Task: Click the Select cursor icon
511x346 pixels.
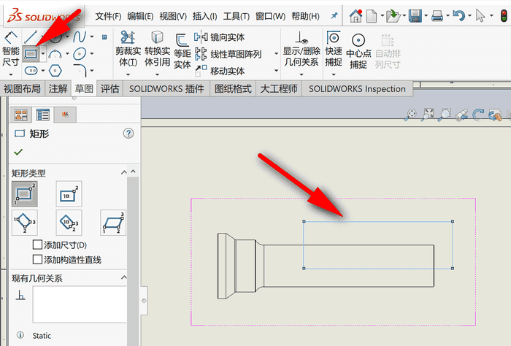Action: pos(480,15)
